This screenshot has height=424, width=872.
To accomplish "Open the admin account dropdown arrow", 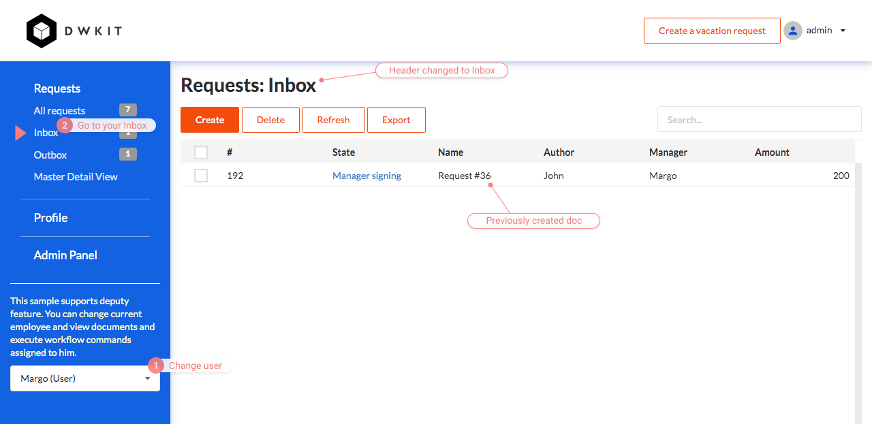I will coord(843,31).
